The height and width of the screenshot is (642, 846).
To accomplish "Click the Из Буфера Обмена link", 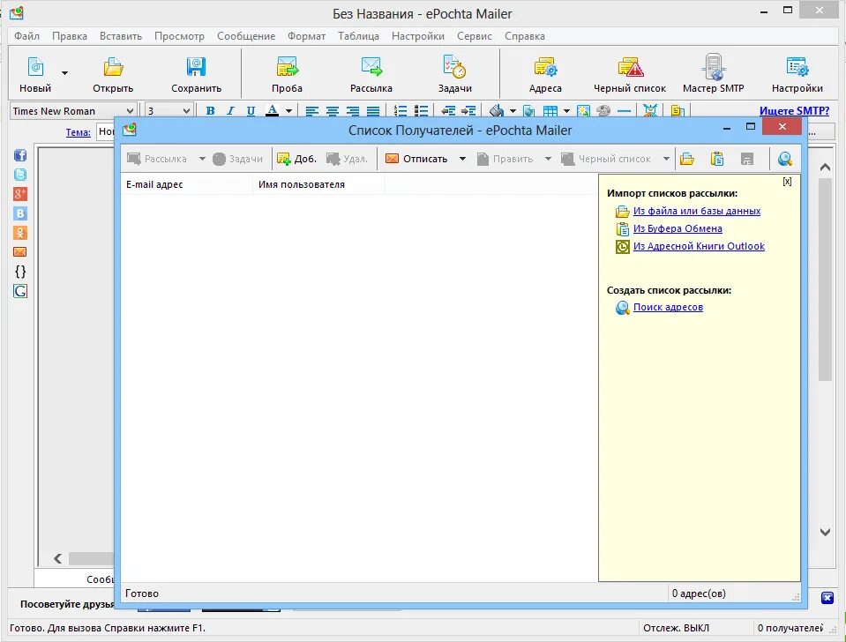I will coord(678,228).
